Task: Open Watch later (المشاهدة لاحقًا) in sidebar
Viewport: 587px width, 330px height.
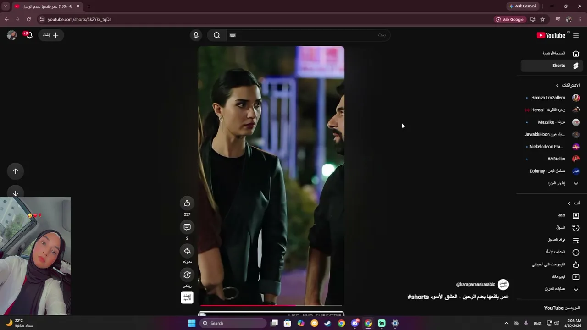Action: (x=552, y=252)
